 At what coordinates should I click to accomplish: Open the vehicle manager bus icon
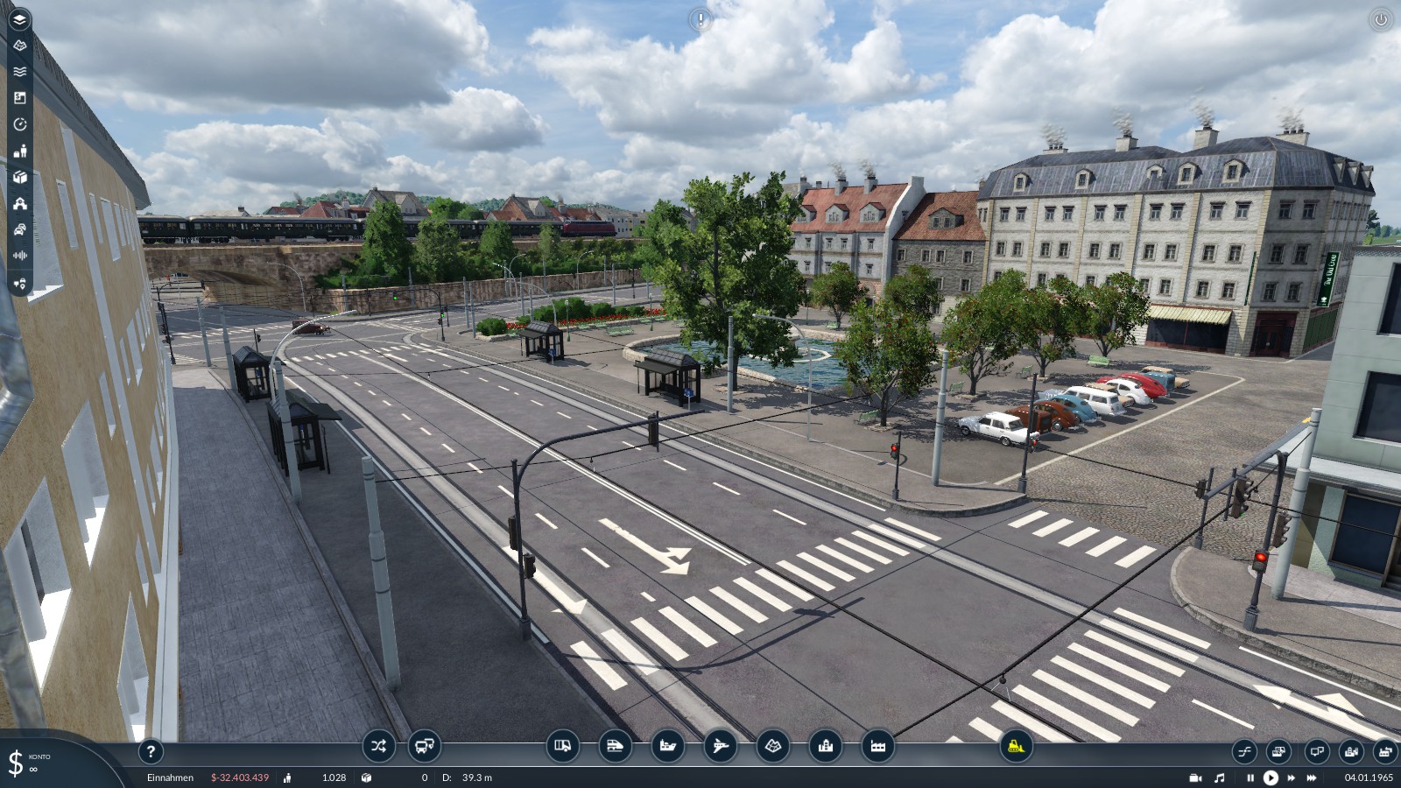tap(425, 747)
